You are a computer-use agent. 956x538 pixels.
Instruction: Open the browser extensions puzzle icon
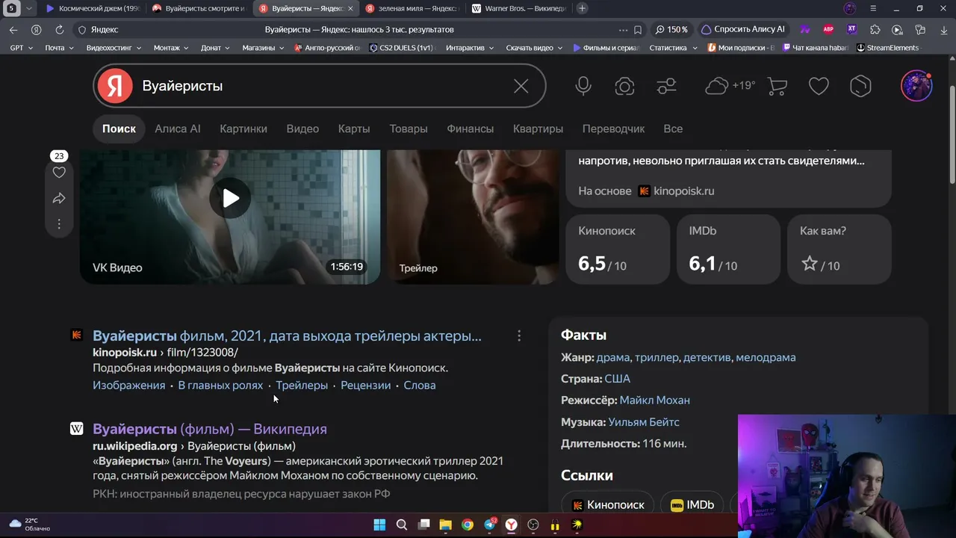coord(875,30)
